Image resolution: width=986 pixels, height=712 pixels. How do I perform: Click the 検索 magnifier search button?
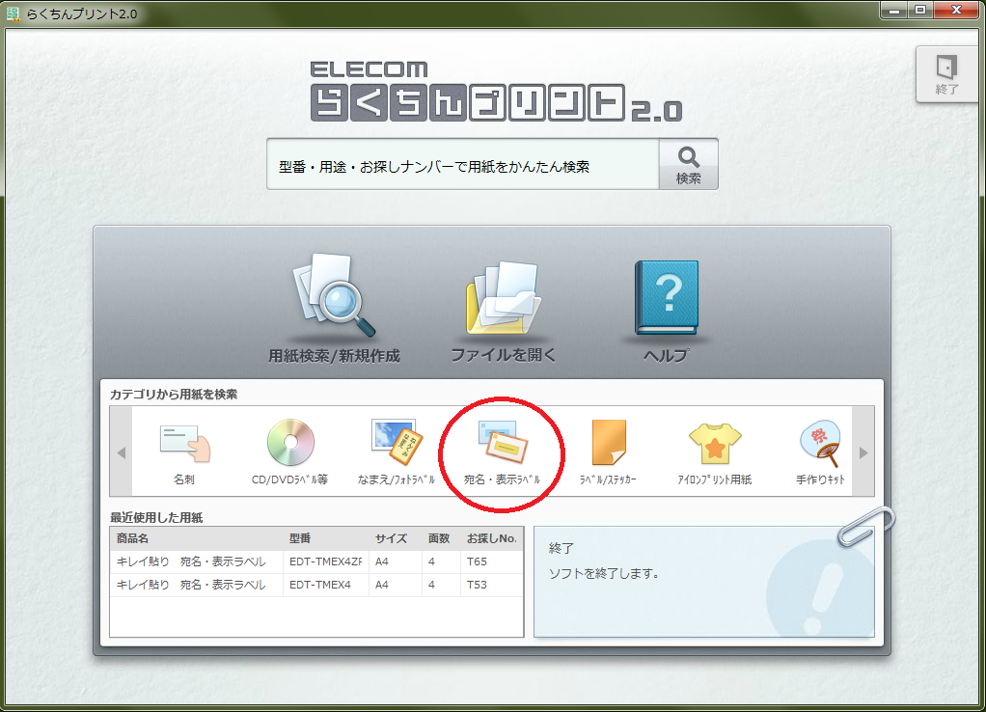(689, 164)
